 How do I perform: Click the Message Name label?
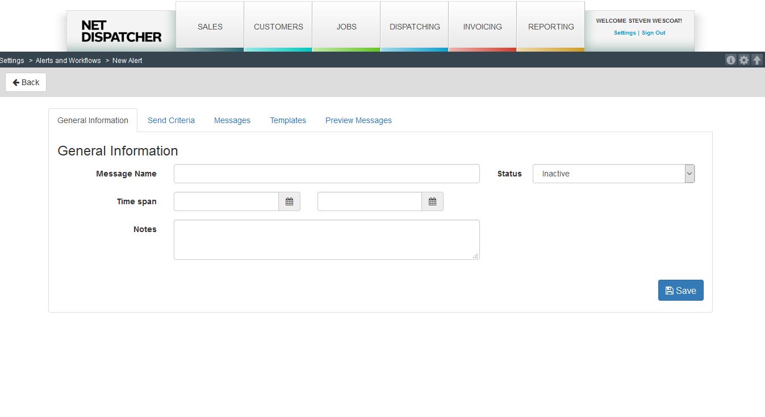click(x=126, y=174)
